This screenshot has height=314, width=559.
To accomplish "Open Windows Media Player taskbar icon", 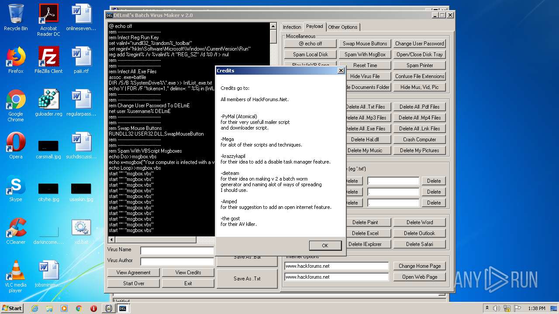I will [64, 308].
